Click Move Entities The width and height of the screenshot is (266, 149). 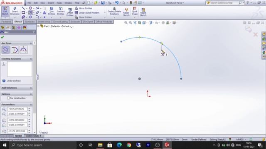click(x=83, y=17)
